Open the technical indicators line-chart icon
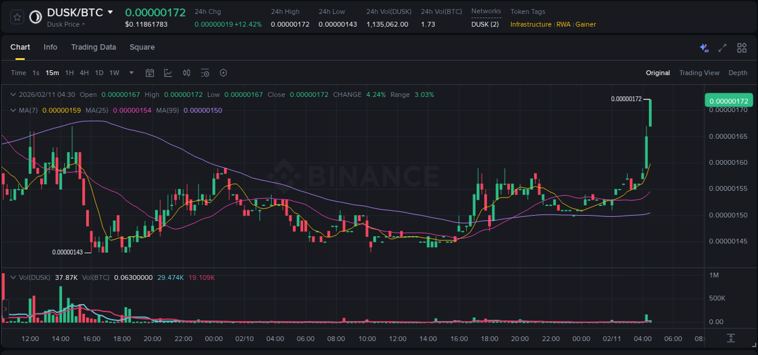The width and height of the screenshot is (758, 355). [x=168, y=73]
